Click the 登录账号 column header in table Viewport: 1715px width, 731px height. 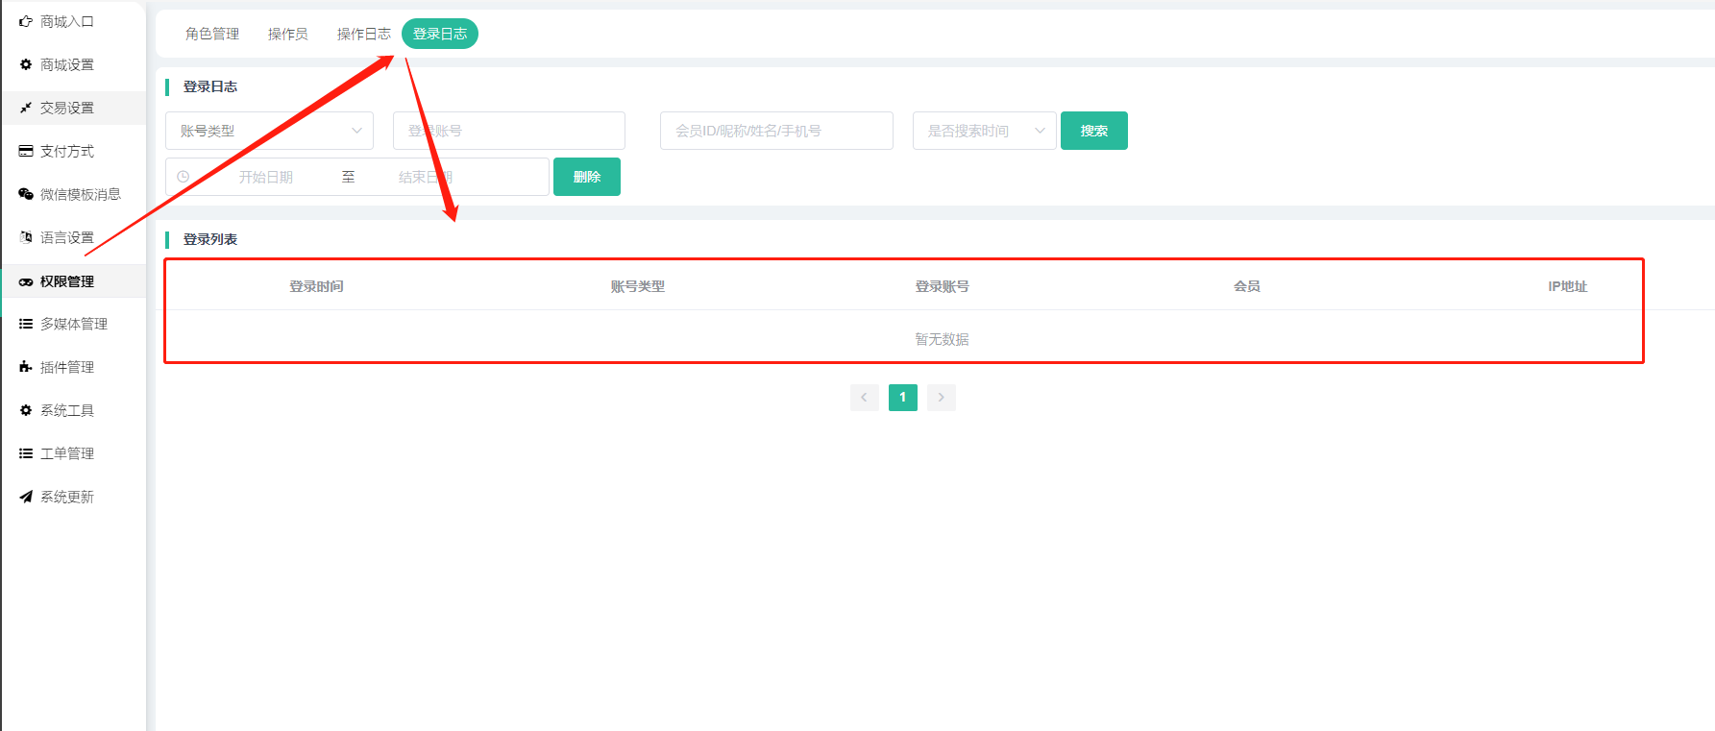943,286
